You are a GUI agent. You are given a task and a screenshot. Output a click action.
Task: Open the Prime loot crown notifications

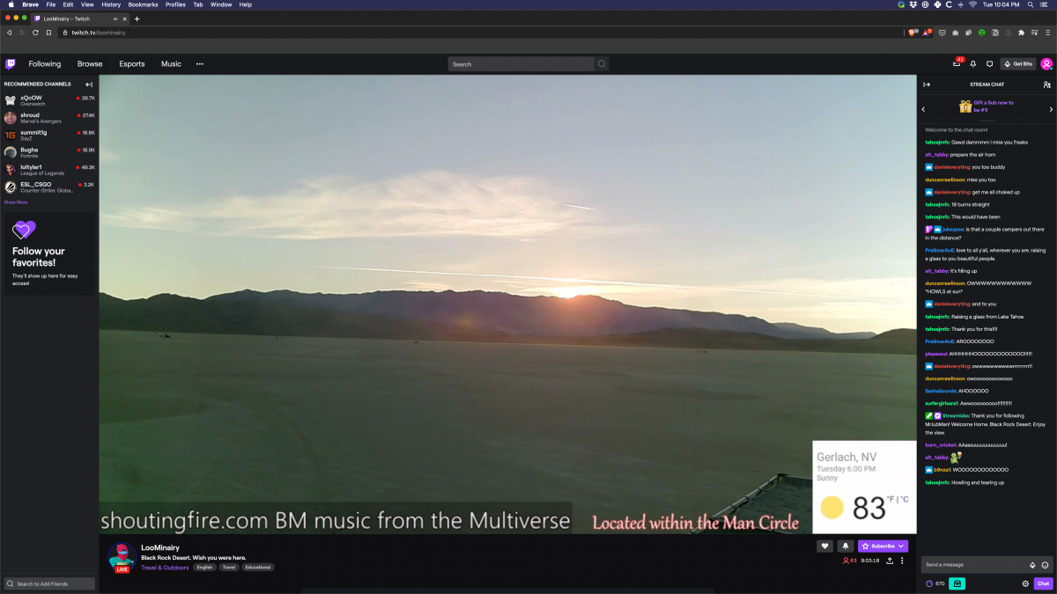click(957, 63)
